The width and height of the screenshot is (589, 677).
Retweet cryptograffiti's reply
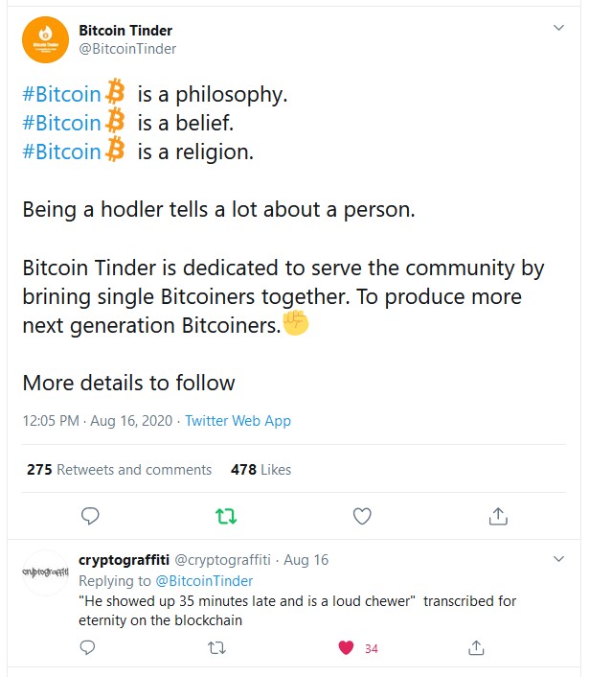[216, 648]
